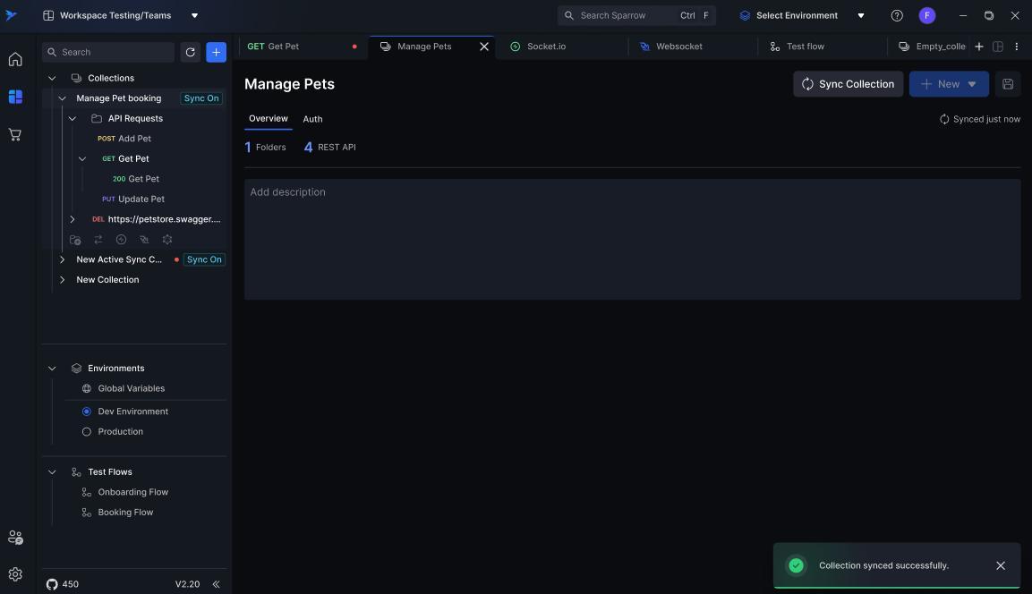Switch to the Auth tab
This screenshot has height=594, width=1032.
(312, 119)
